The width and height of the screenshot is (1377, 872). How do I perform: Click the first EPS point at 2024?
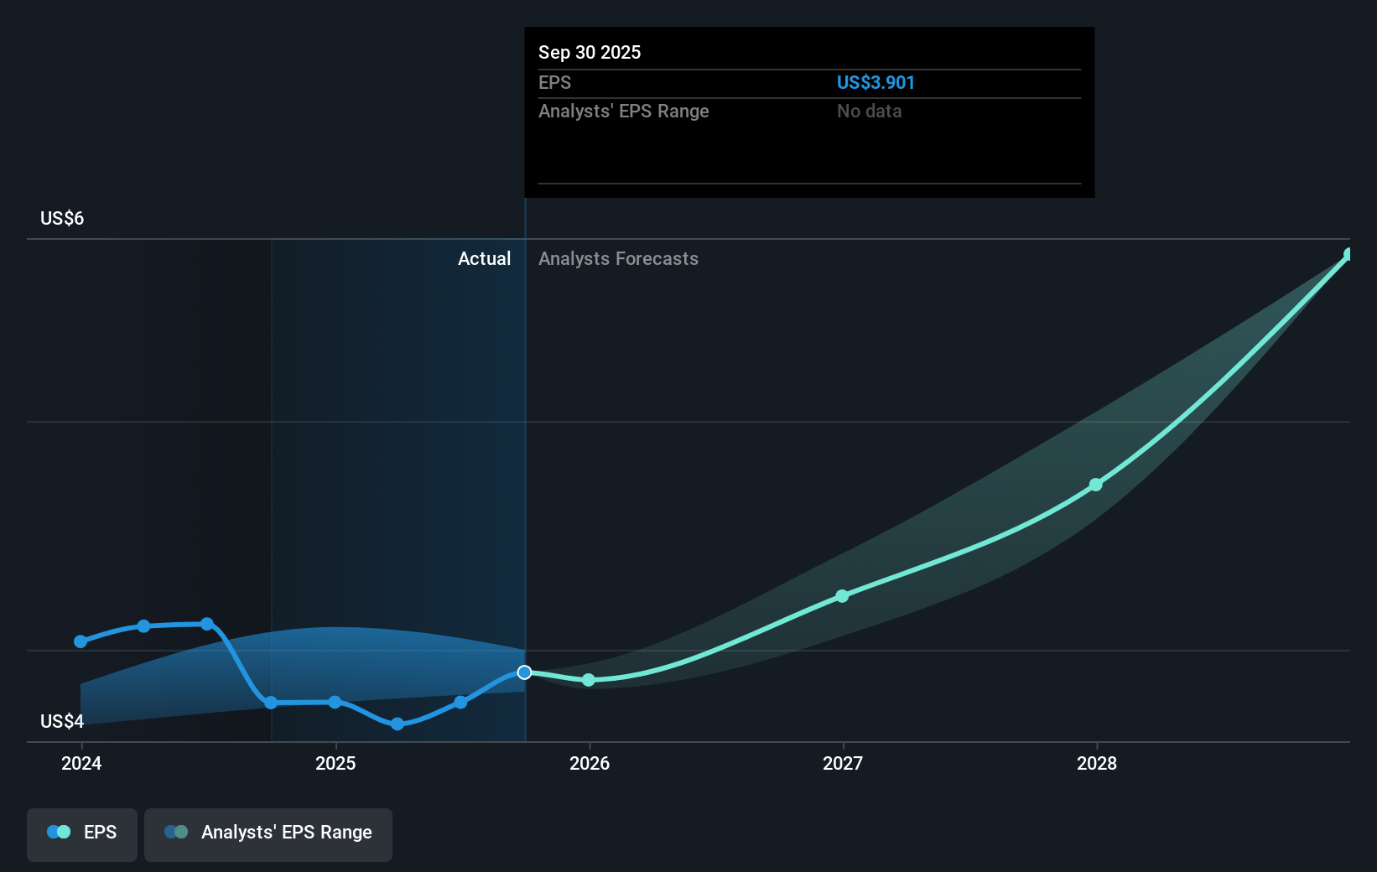click(81, 641)
